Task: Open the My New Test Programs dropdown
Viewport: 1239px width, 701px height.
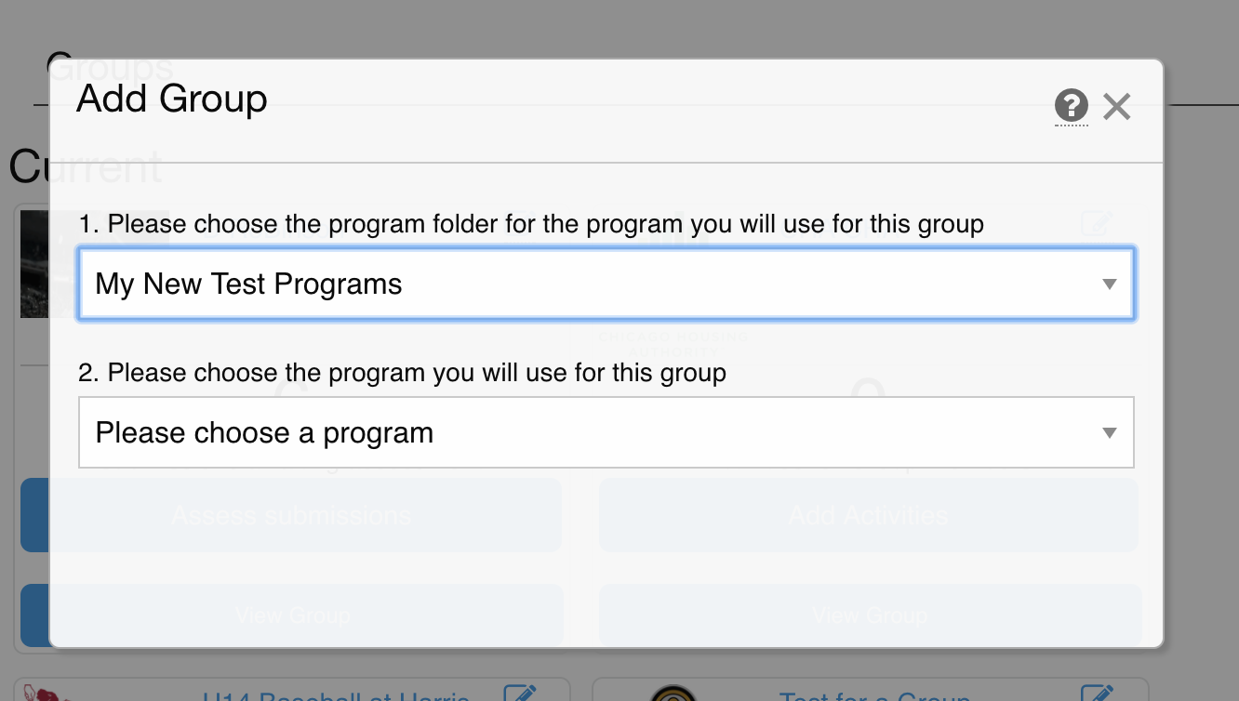Action: pyautogui.click(x=606, y=284)
